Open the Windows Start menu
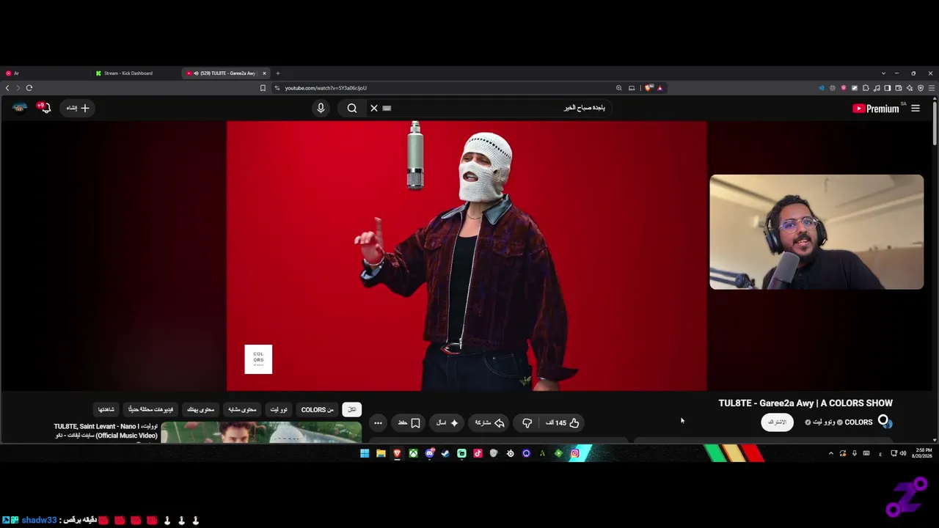Image resolution: width=939 pixels, height=528 pixels. click(365, 454)
